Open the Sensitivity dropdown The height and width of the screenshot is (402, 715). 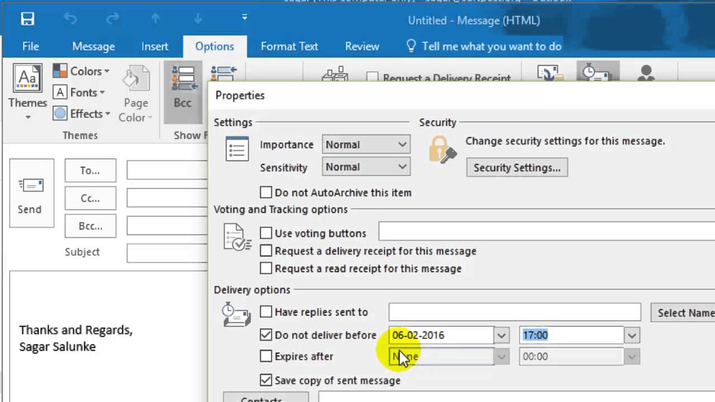pyautogui.click(x=366, y=167)
